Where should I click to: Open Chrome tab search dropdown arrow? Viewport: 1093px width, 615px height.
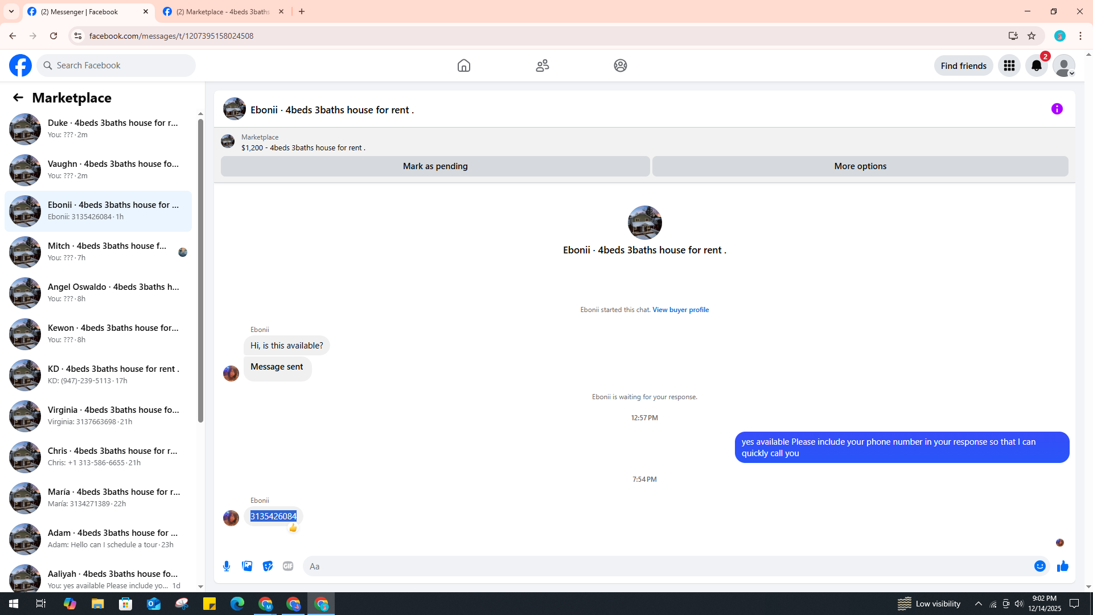11,11
